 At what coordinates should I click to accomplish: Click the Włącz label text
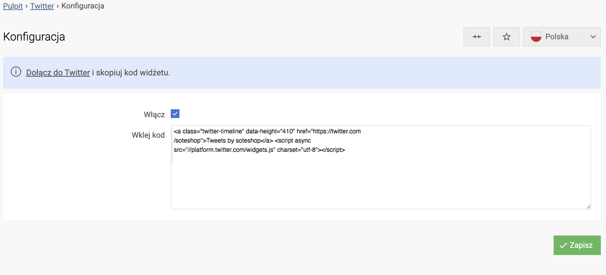(x=154, y=114)
